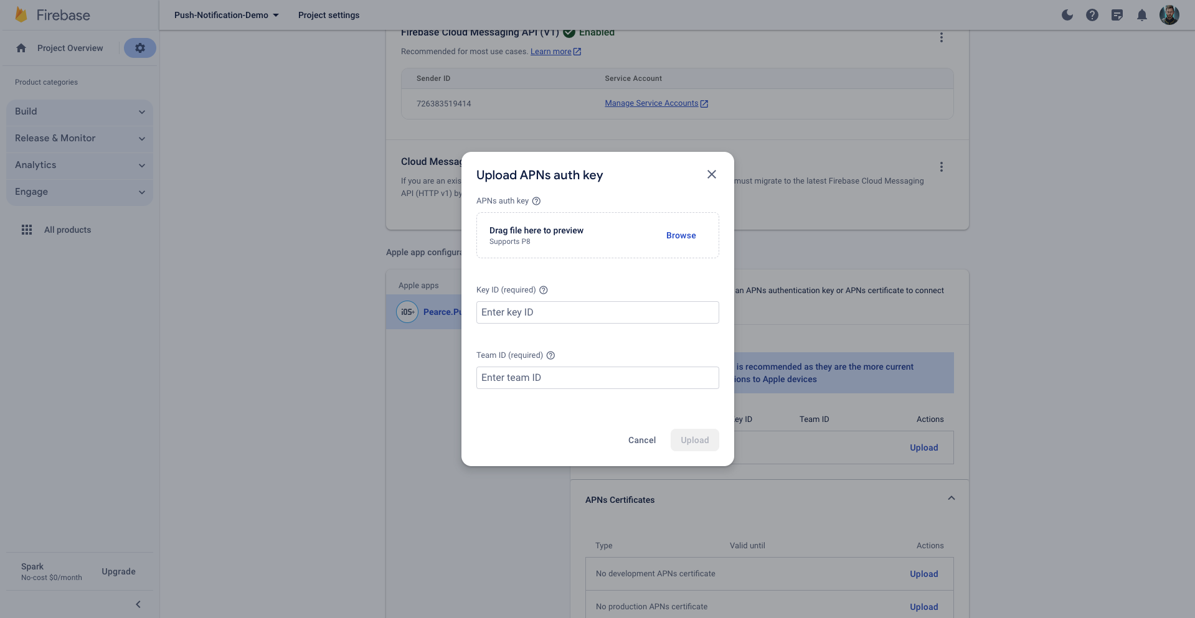Click the No production APNs certificate text
1195x618 pixels.
(x=651, y=607)
